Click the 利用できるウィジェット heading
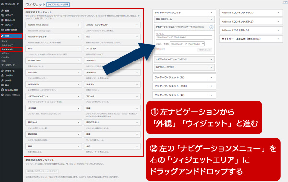 (39, 12)
